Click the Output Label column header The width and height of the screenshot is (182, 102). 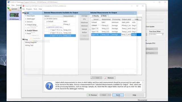click(126, 19)
